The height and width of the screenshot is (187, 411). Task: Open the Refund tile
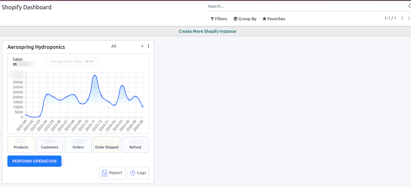pyautogui.click(x=135, y=144)
